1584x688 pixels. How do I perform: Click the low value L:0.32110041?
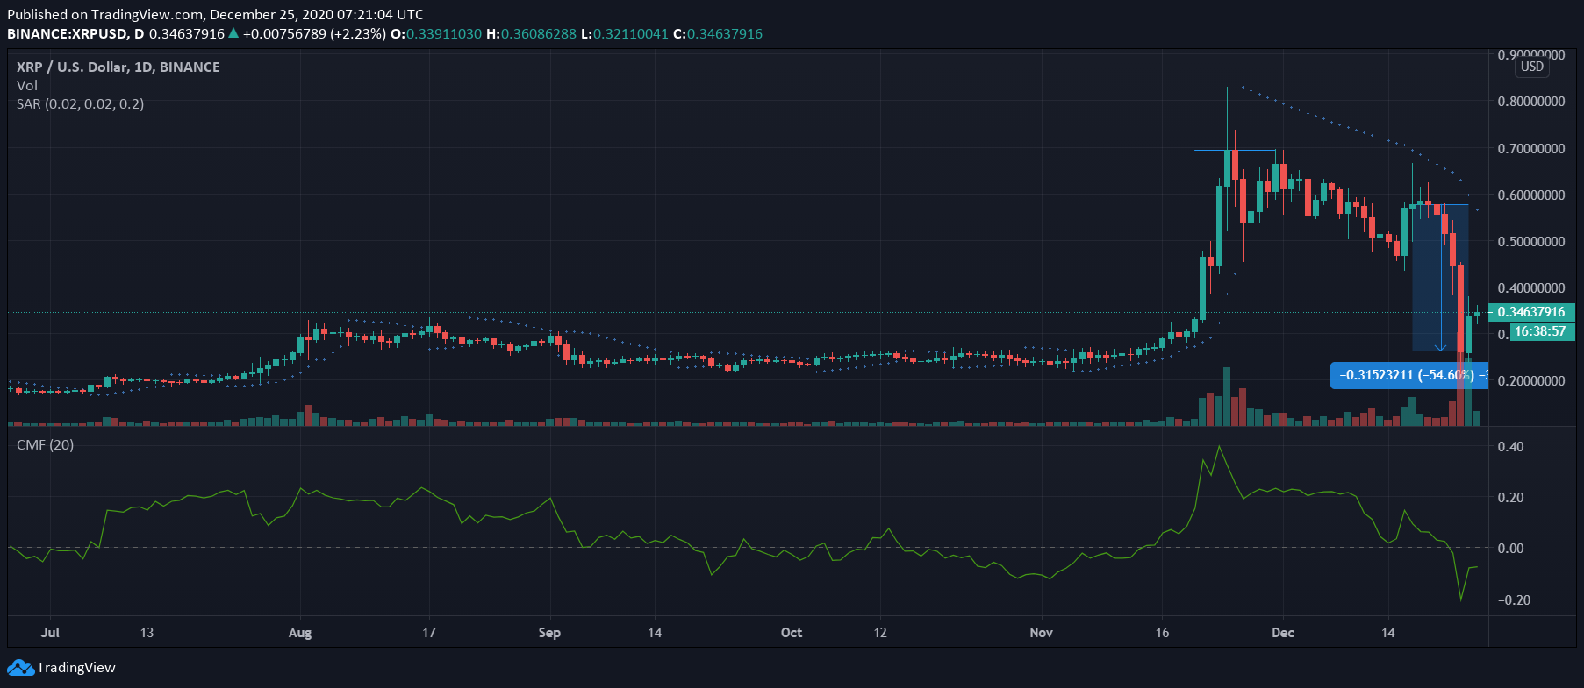click(x=625, y=33)
